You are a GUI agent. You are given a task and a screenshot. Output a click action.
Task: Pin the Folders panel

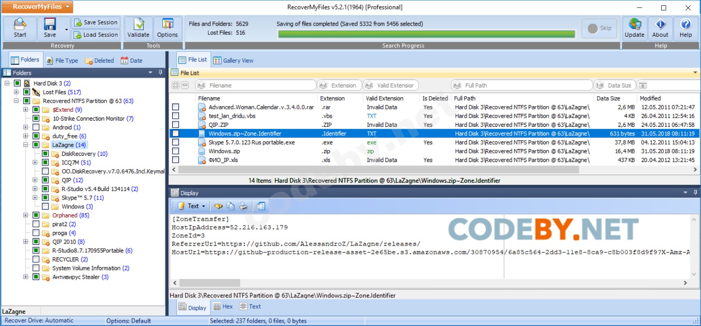click(x=161, y=72)
